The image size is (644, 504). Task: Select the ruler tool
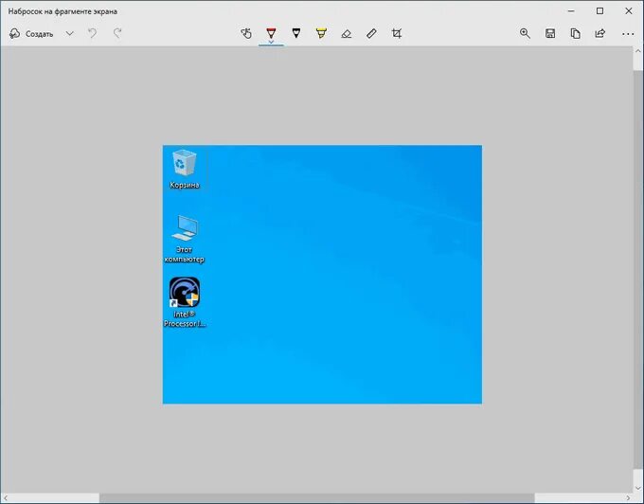coord(371,34)
